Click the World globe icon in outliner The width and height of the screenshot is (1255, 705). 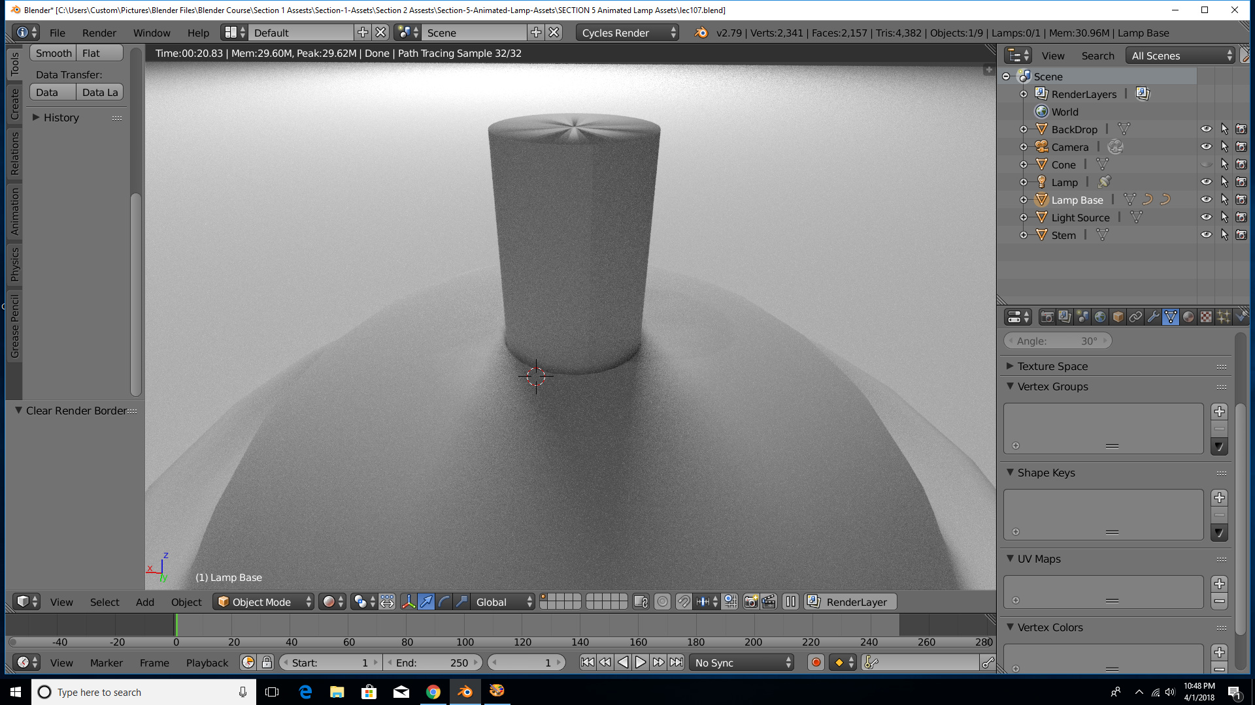pyautogui.click(x=1041, y=112)
